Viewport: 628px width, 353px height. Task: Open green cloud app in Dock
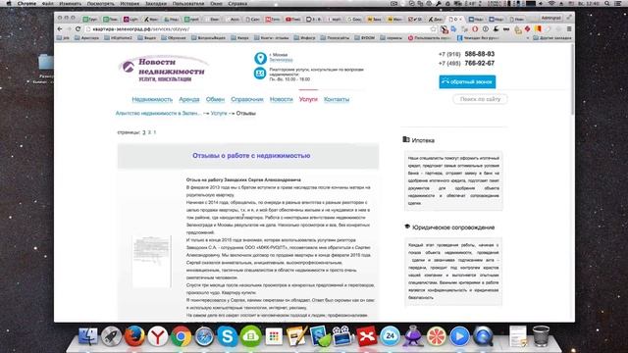pos(251,336)
